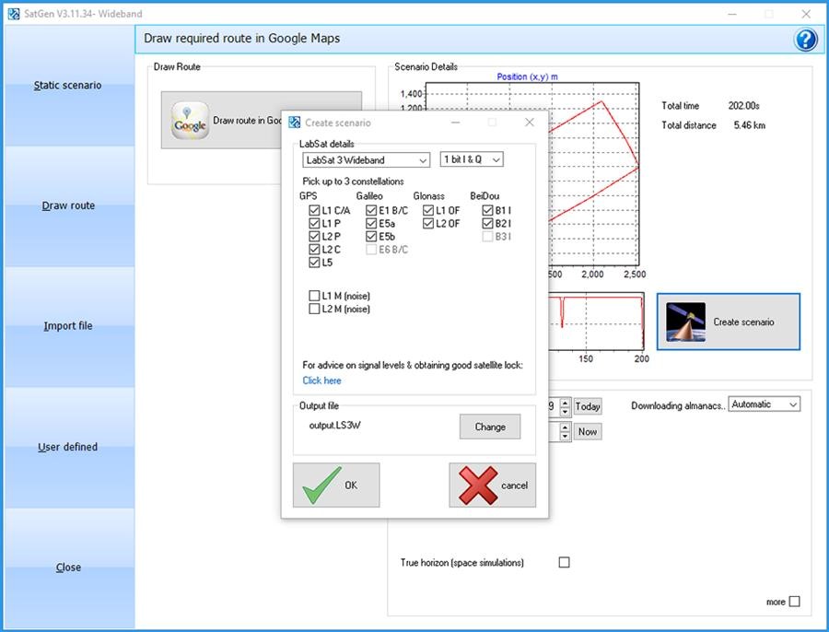The width and height of the screenshot is (829, 632).
Task: Click the SatGen app icon in title bar
Action: pyautogui.click(x=14, y=14)
